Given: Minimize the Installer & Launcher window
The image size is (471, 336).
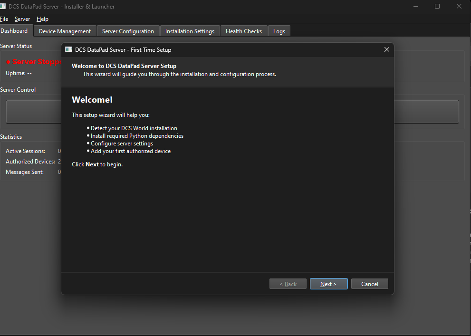Looking at the screenshot, I should click(416, 6).
